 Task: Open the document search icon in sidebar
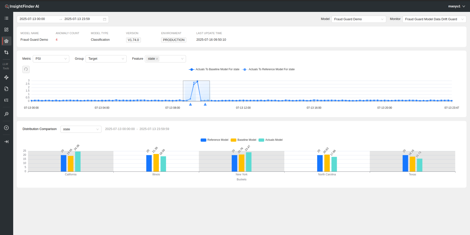(x=6, y=89)
